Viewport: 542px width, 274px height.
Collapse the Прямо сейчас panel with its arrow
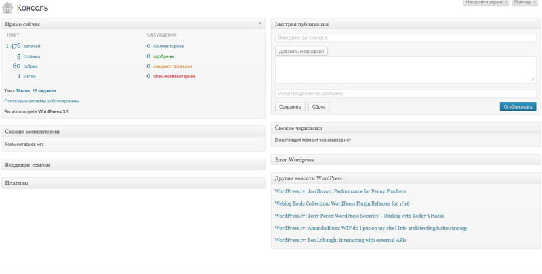coord(259,24)
